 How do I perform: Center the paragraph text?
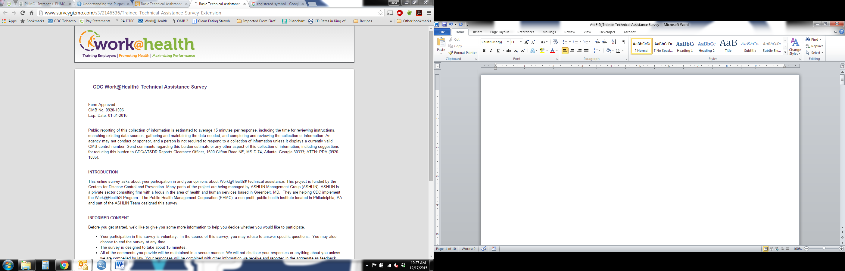point(572,51)
